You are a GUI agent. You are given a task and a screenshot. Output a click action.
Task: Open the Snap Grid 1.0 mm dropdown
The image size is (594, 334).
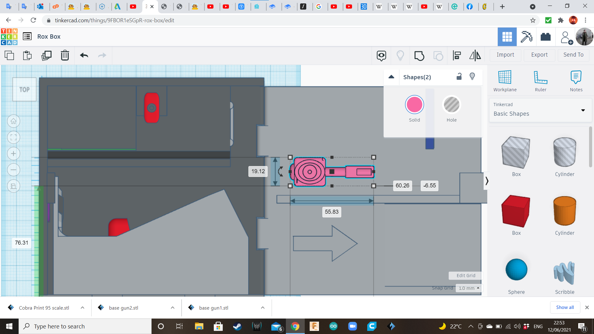click(x=469, y=288)
